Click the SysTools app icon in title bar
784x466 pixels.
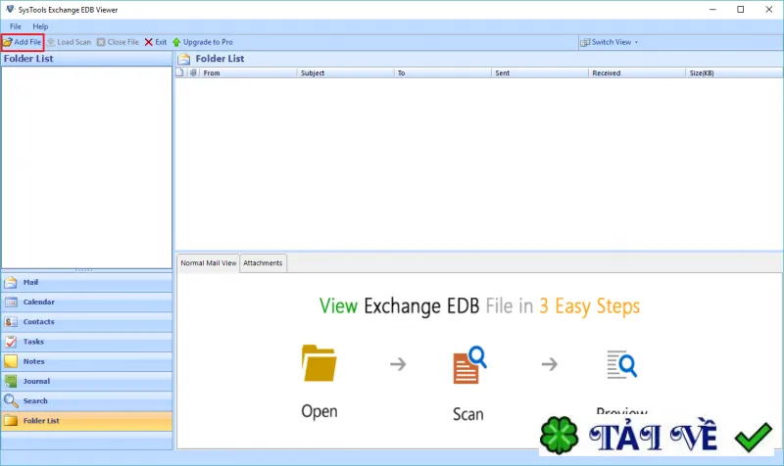coord(10,10)
